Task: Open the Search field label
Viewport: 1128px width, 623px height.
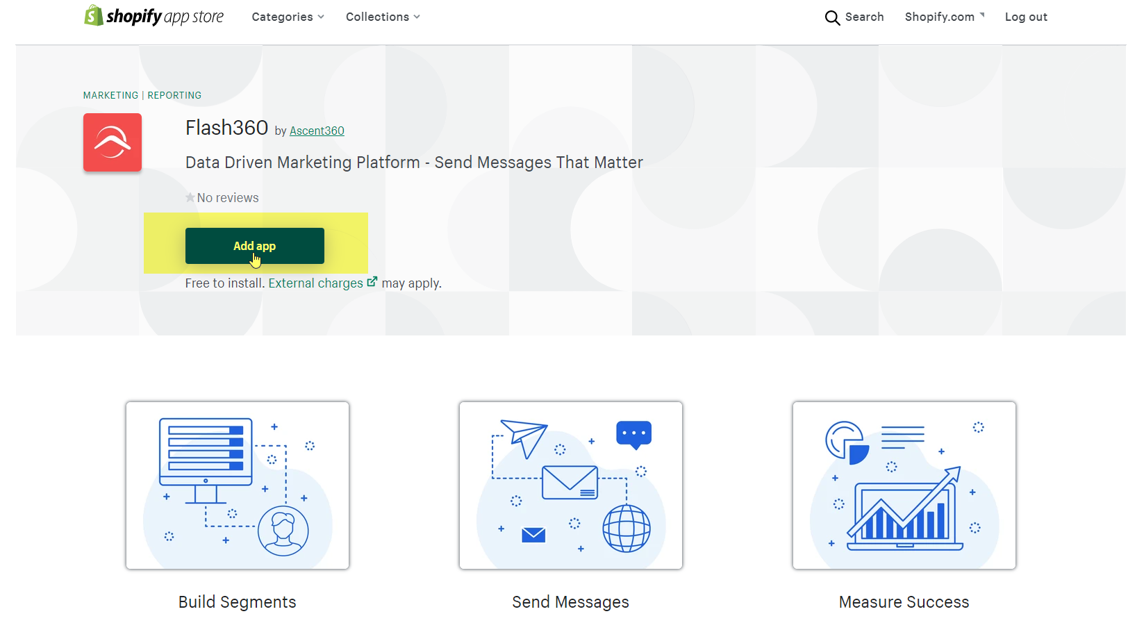Action: (x=864, y=17)
